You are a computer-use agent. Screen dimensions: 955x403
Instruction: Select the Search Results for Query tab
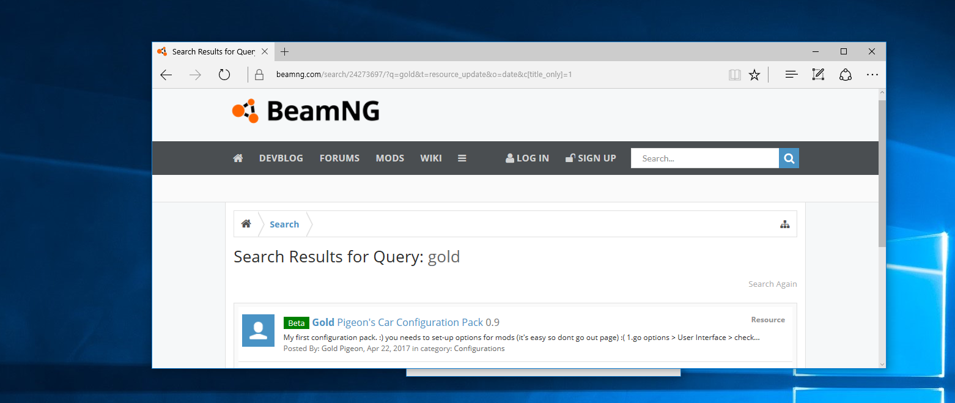pyautogui.click(x=213, y=52)
